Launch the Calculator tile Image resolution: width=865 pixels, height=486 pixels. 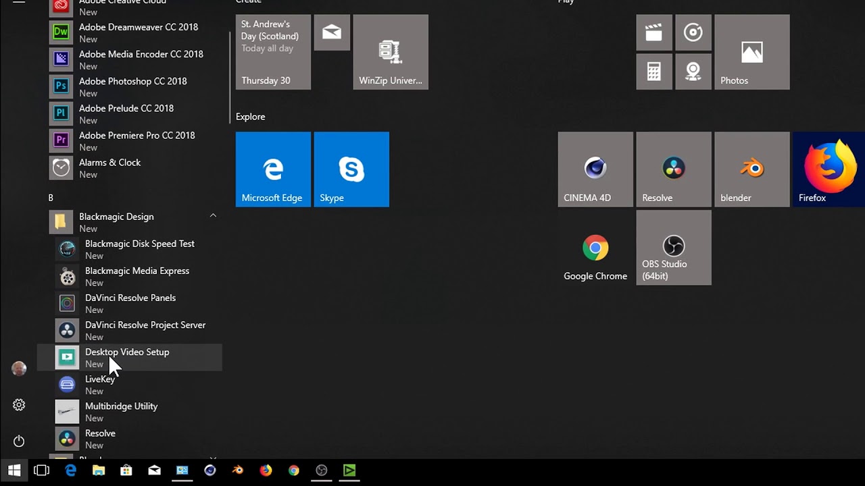(653, 72)
